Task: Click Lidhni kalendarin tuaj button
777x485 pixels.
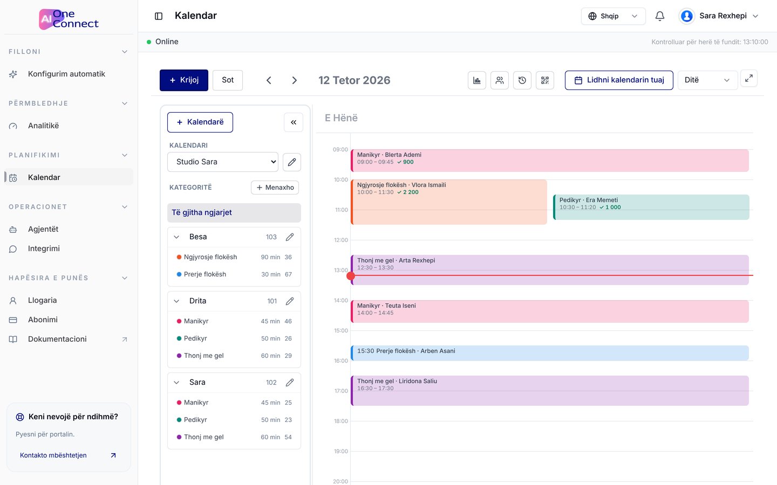Action: pyautogui.click(x=619, y=80)
